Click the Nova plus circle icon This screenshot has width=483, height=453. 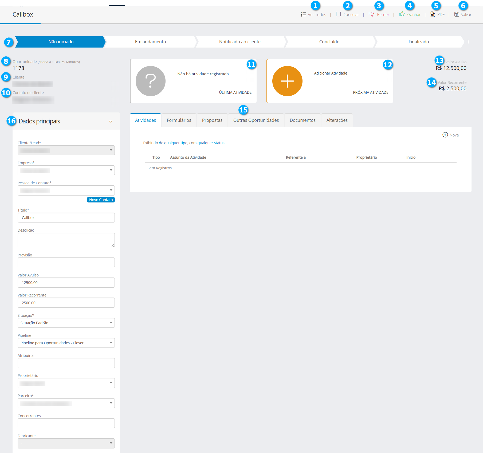445,135
